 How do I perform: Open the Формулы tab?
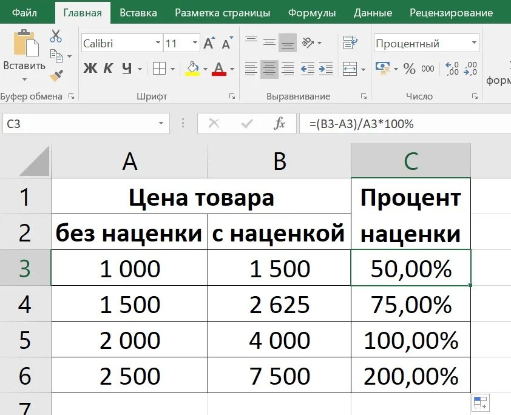pyautogui.click(x=312, y=13)
